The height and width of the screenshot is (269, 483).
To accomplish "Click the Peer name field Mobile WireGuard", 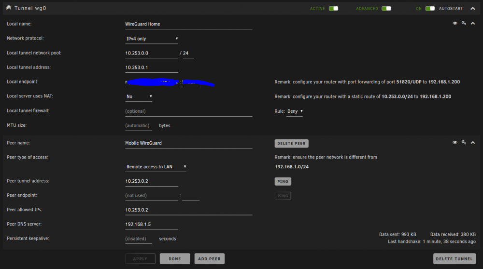I will 188,143.
